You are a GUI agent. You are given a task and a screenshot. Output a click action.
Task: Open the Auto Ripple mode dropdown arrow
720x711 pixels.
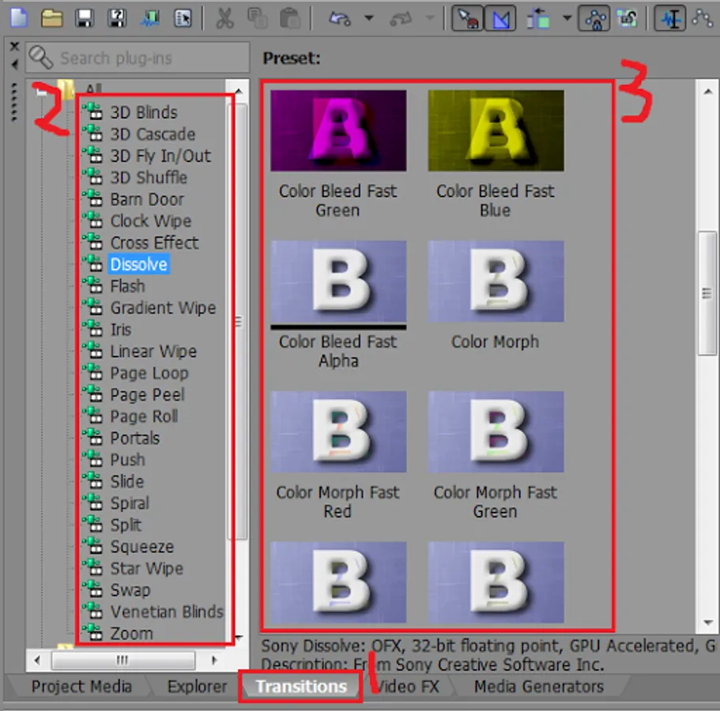[567, 18]
